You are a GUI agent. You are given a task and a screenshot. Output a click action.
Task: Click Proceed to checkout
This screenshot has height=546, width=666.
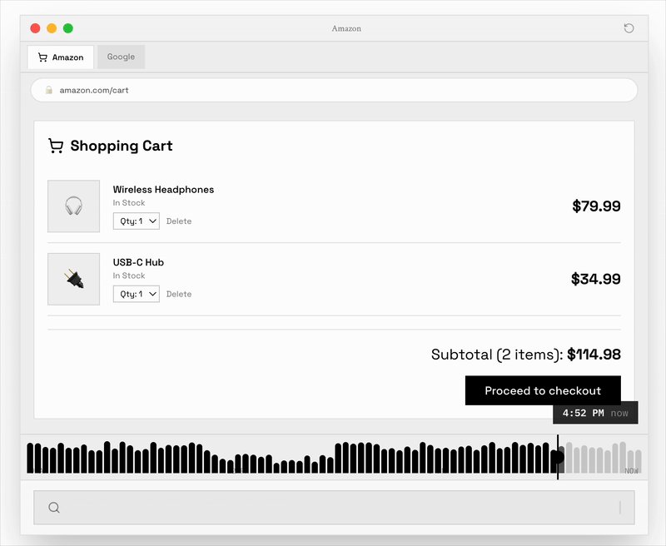tap(544, 390)
